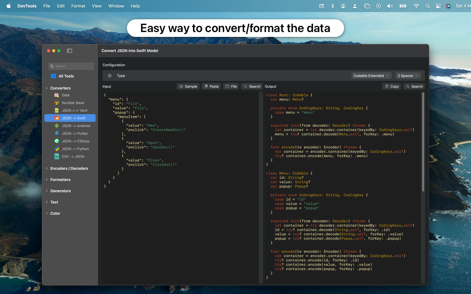This screenshot has width=471, height=294.
Task: Open the Help menu
Action: click(x=135, y=6)
